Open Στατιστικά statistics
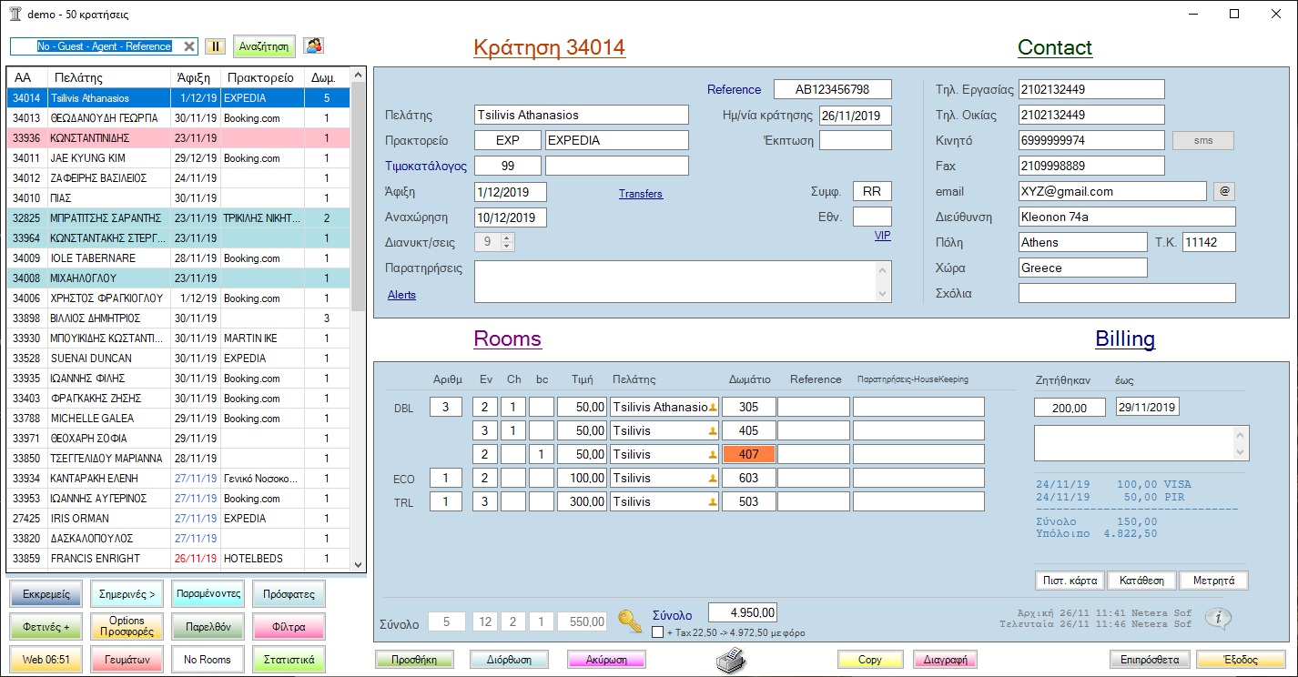Image resolution: width=1298 pixels, height=677 pixels. (289, 660)
